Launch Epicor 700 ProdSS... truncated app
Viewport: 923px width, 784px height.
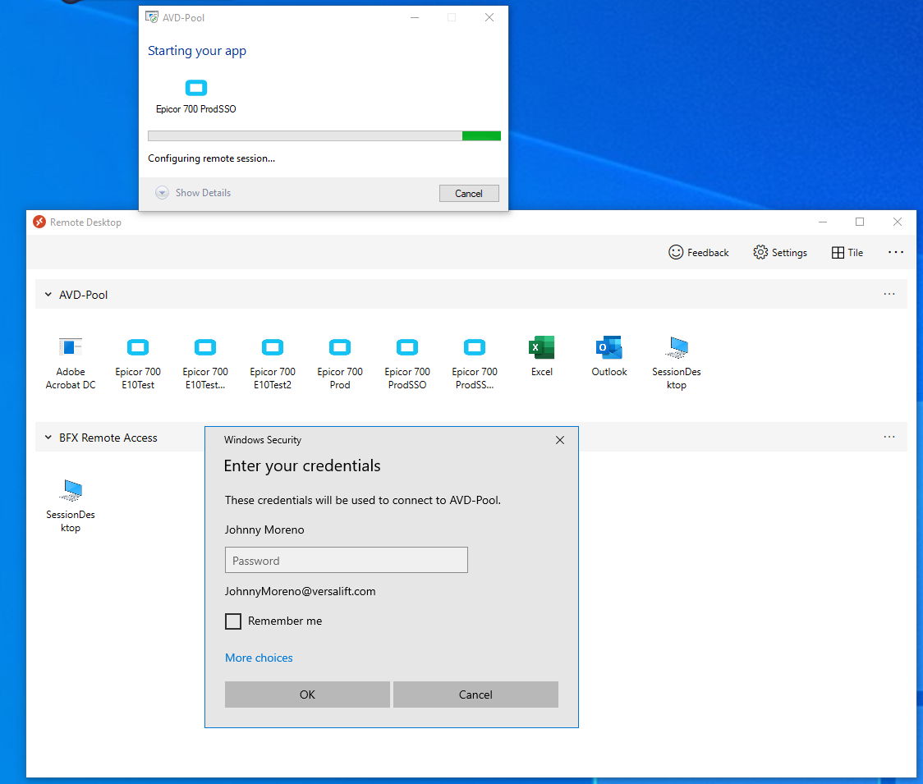pos(475,361)
